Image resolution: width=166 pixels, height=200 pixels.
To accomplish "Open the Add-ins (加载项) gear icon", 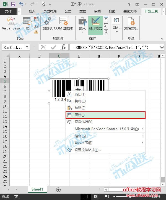I will (x=47, y=24).
